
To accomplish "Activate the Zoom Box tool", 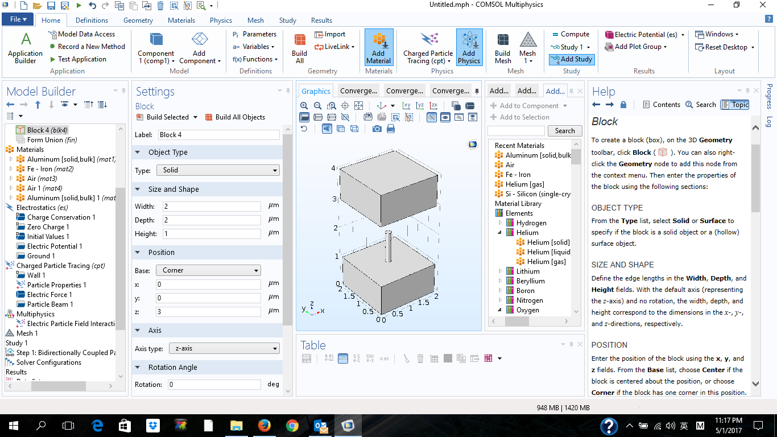I will 331,105.
